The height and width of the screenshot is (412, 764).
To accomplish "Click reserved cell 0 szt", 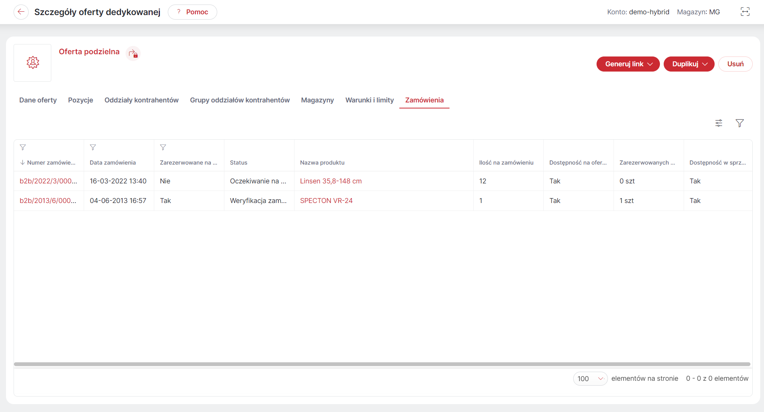I will (x=627, y=181).
